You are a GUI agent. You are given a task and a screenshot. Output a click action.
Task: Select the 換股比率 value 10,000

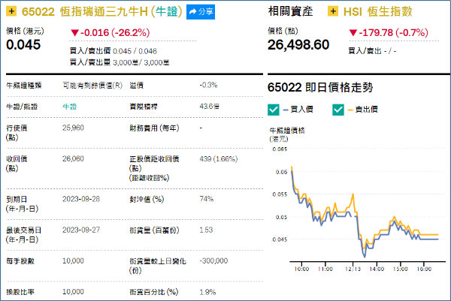[x=73, y=292]
